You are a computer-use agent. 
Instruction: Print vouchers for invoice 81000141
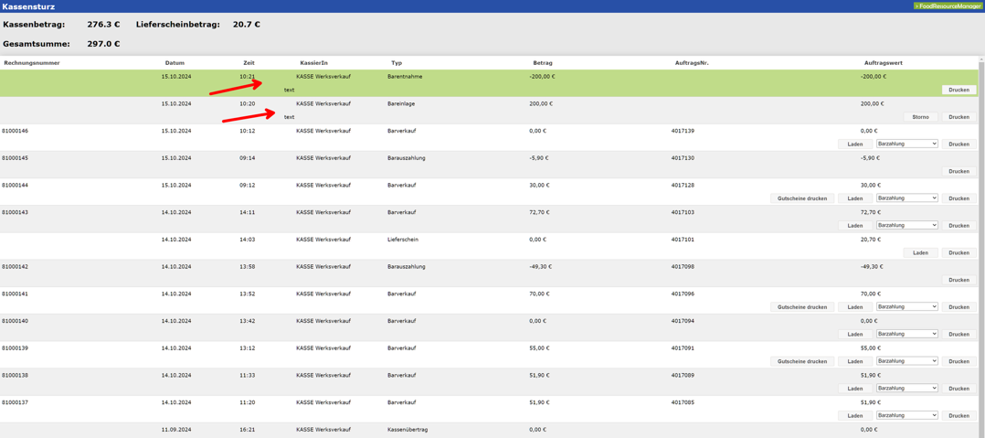tap(801, 307)
